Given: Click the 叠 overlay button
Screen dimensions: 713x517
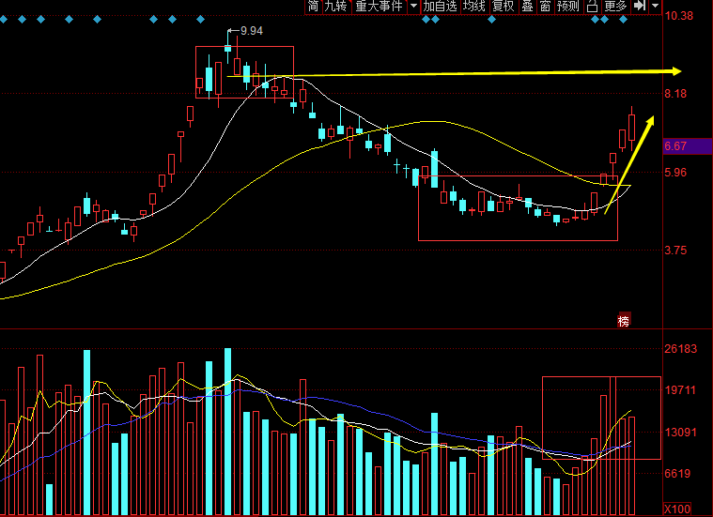Looking at the screenshot, I should (x=528, y=7).
